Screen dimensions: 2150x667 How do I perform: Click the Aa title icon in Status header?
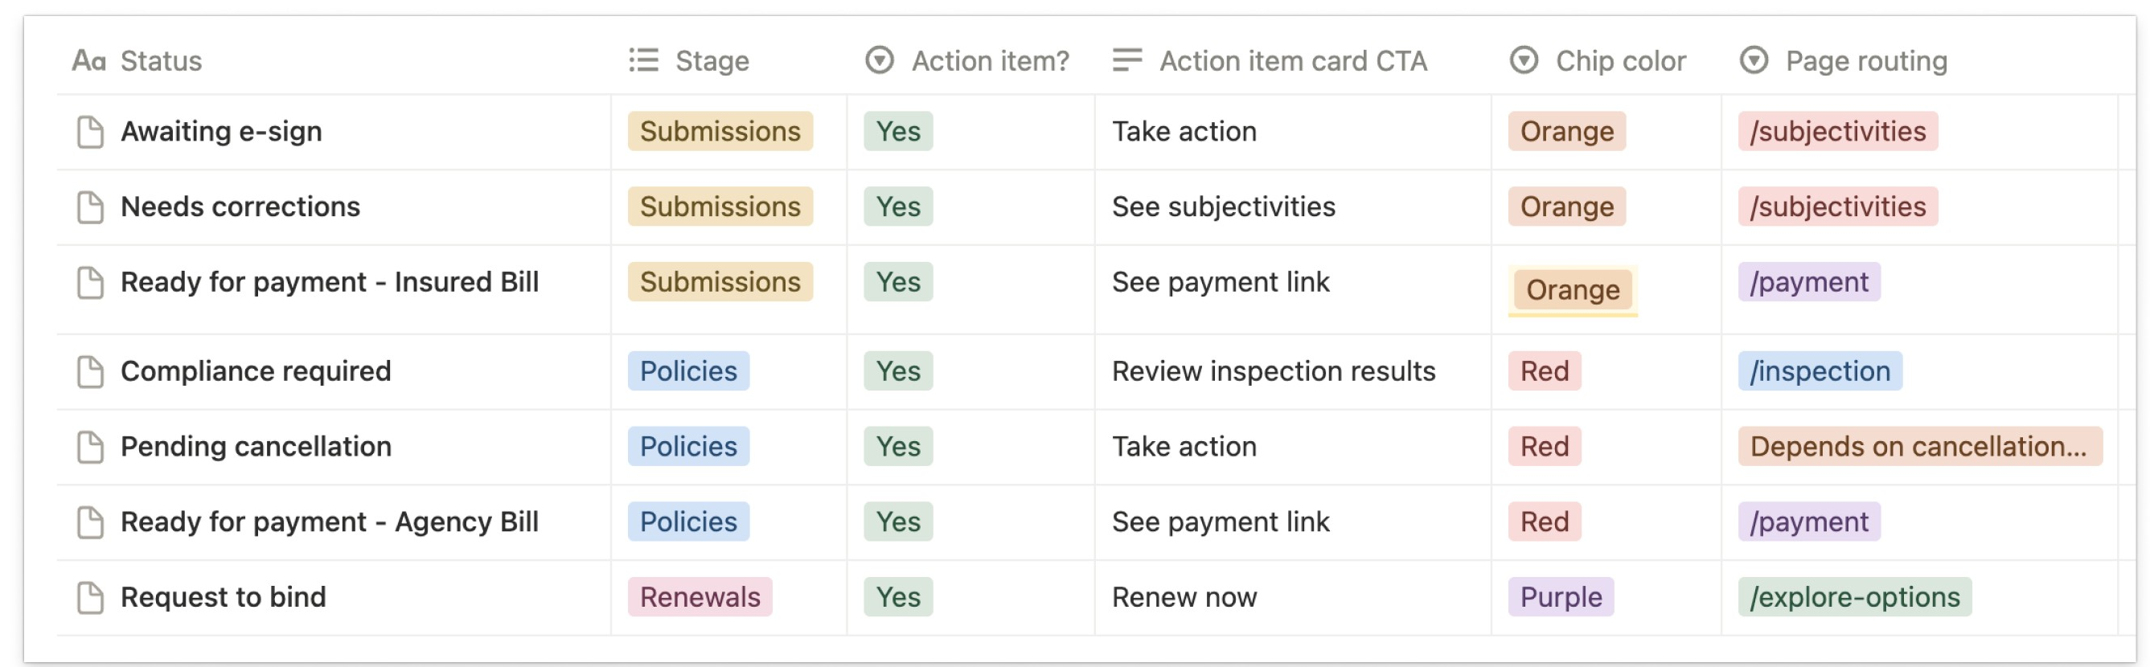[88, 60]
